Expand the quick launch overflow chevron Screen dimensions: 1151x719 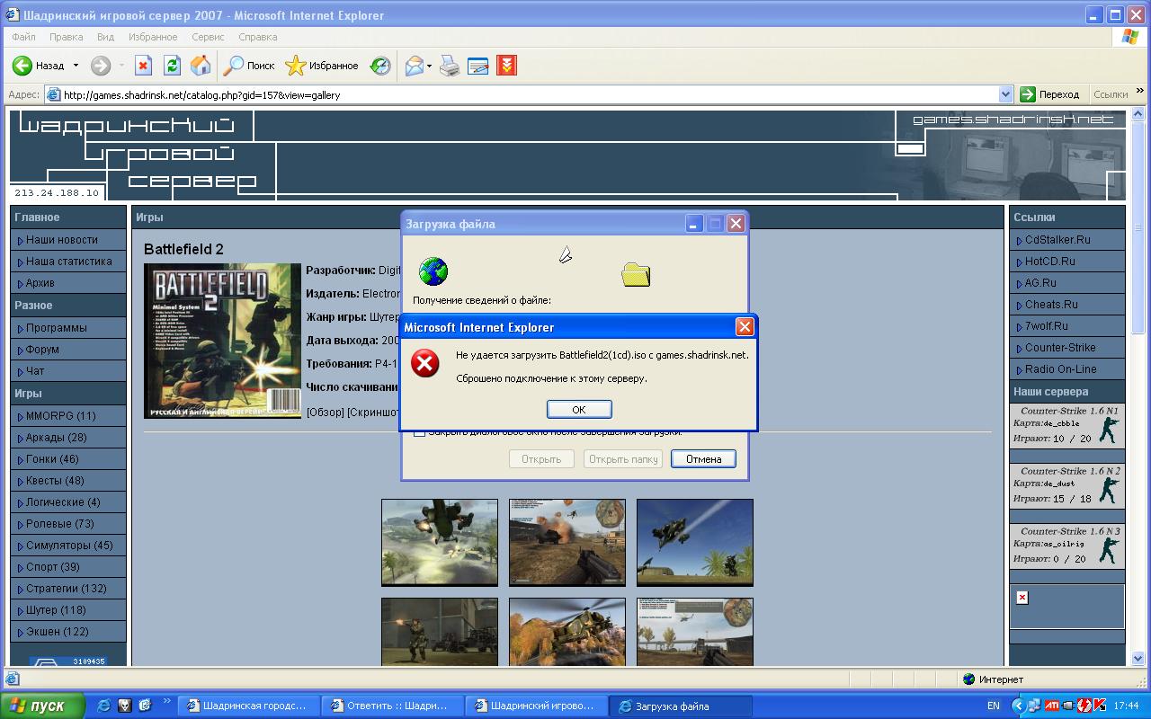pyautogui.click(x=167, y=701)
